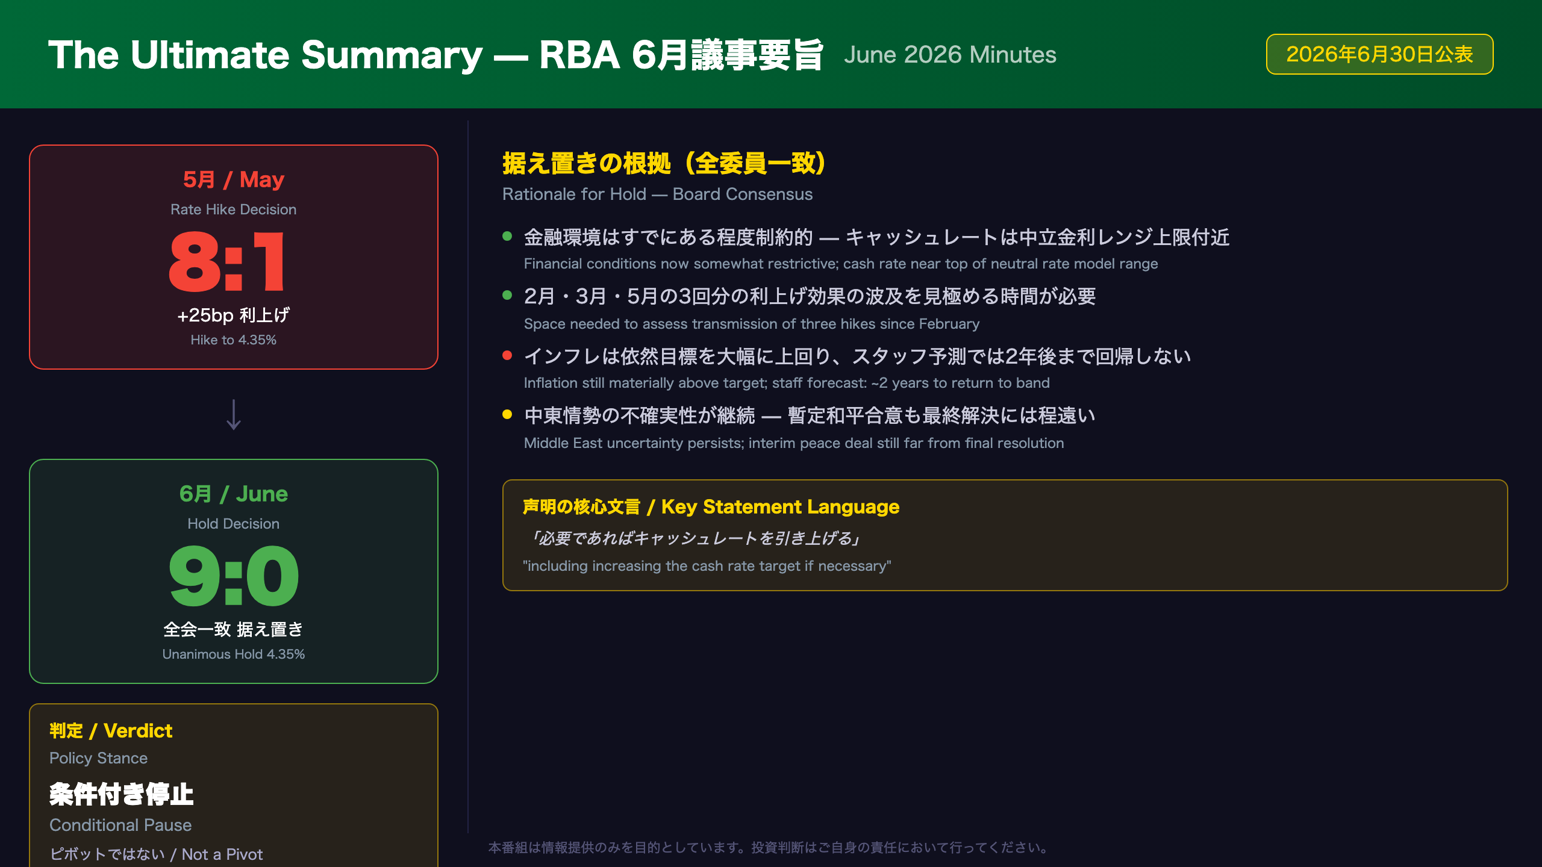Click the bullet starting "中東情勢の不確実性が継続"
This screenshot has height=867, width=1542.
(810, 415)
